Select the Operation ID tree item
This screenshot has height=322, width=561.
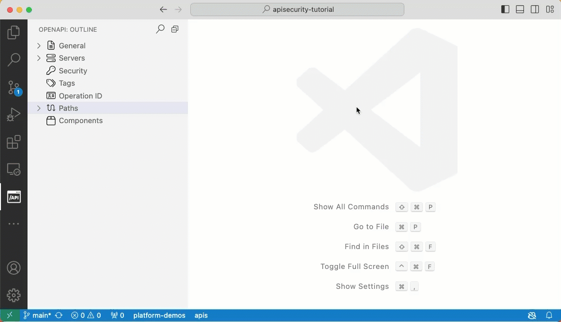[108, 96]
